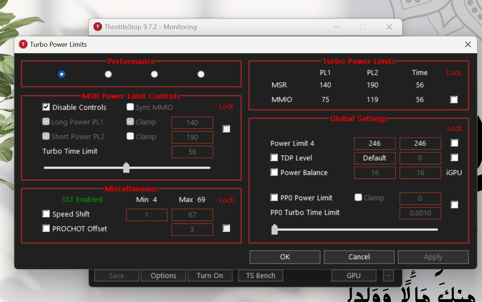
Task: Click the Speed Shift maximum field showing 67
Action: point(192,215)
